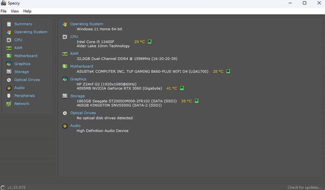Select Motherboard in the sidebar
This screenshot has width=325, height=190.
coord(26,56)
